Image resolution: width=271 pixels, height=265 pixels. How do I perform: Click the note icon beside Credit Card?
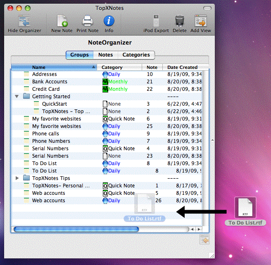click(x=26, y=89)
